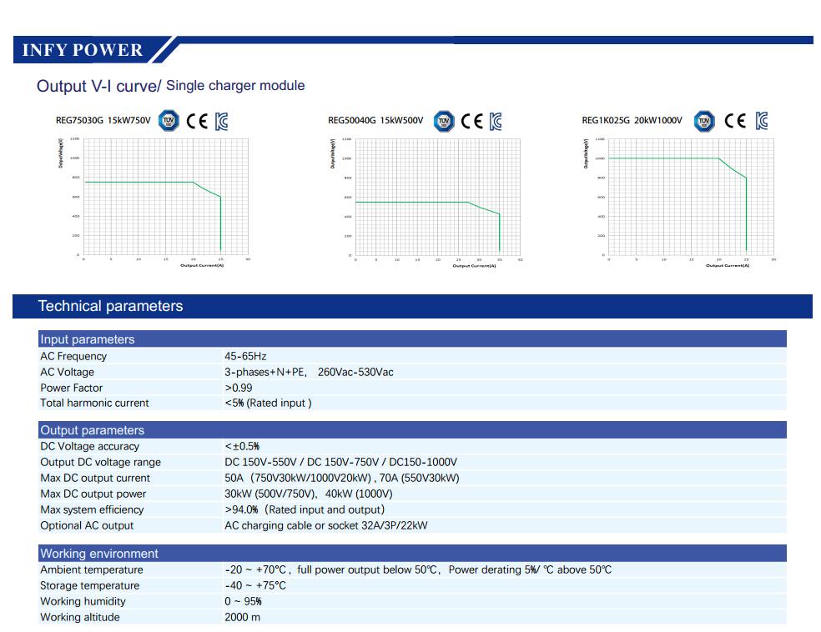Image resolution: width=821 pixels, height=632 pixels.
Task: Open the REG50040G 15kW500V V-I curve chart
Action: 426,203
